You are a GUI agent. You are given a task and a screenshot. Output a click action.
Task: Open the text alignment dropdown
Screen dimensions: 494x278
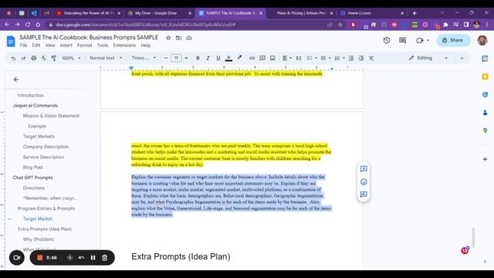(286, 59)
